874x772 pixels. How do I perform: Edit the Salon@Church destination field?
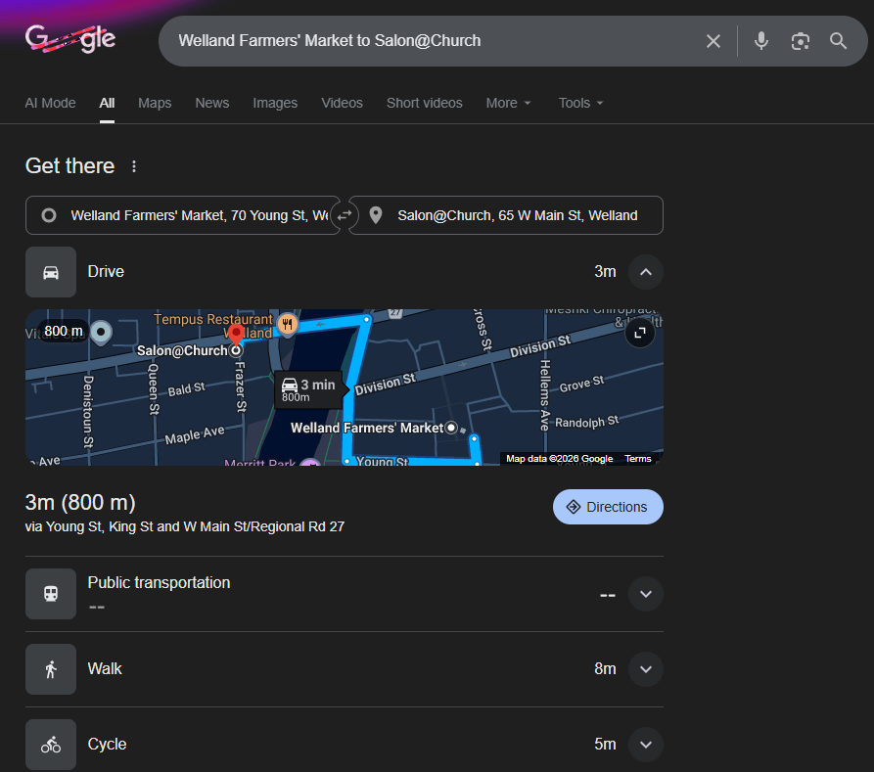(x=506, y=215)
